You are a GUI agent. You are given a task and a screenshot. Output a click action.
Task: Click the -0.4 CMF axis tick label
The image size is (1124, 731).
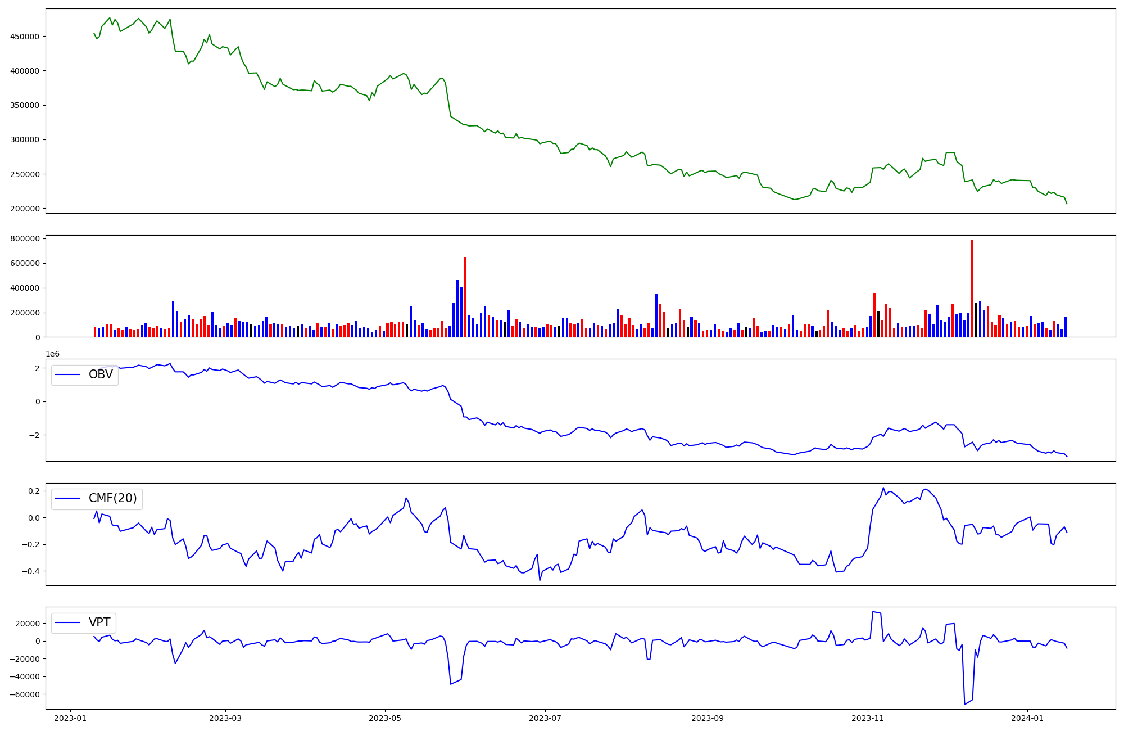tap(31, 571)
